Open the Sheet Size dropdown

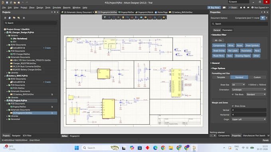(x=238, y=85)
